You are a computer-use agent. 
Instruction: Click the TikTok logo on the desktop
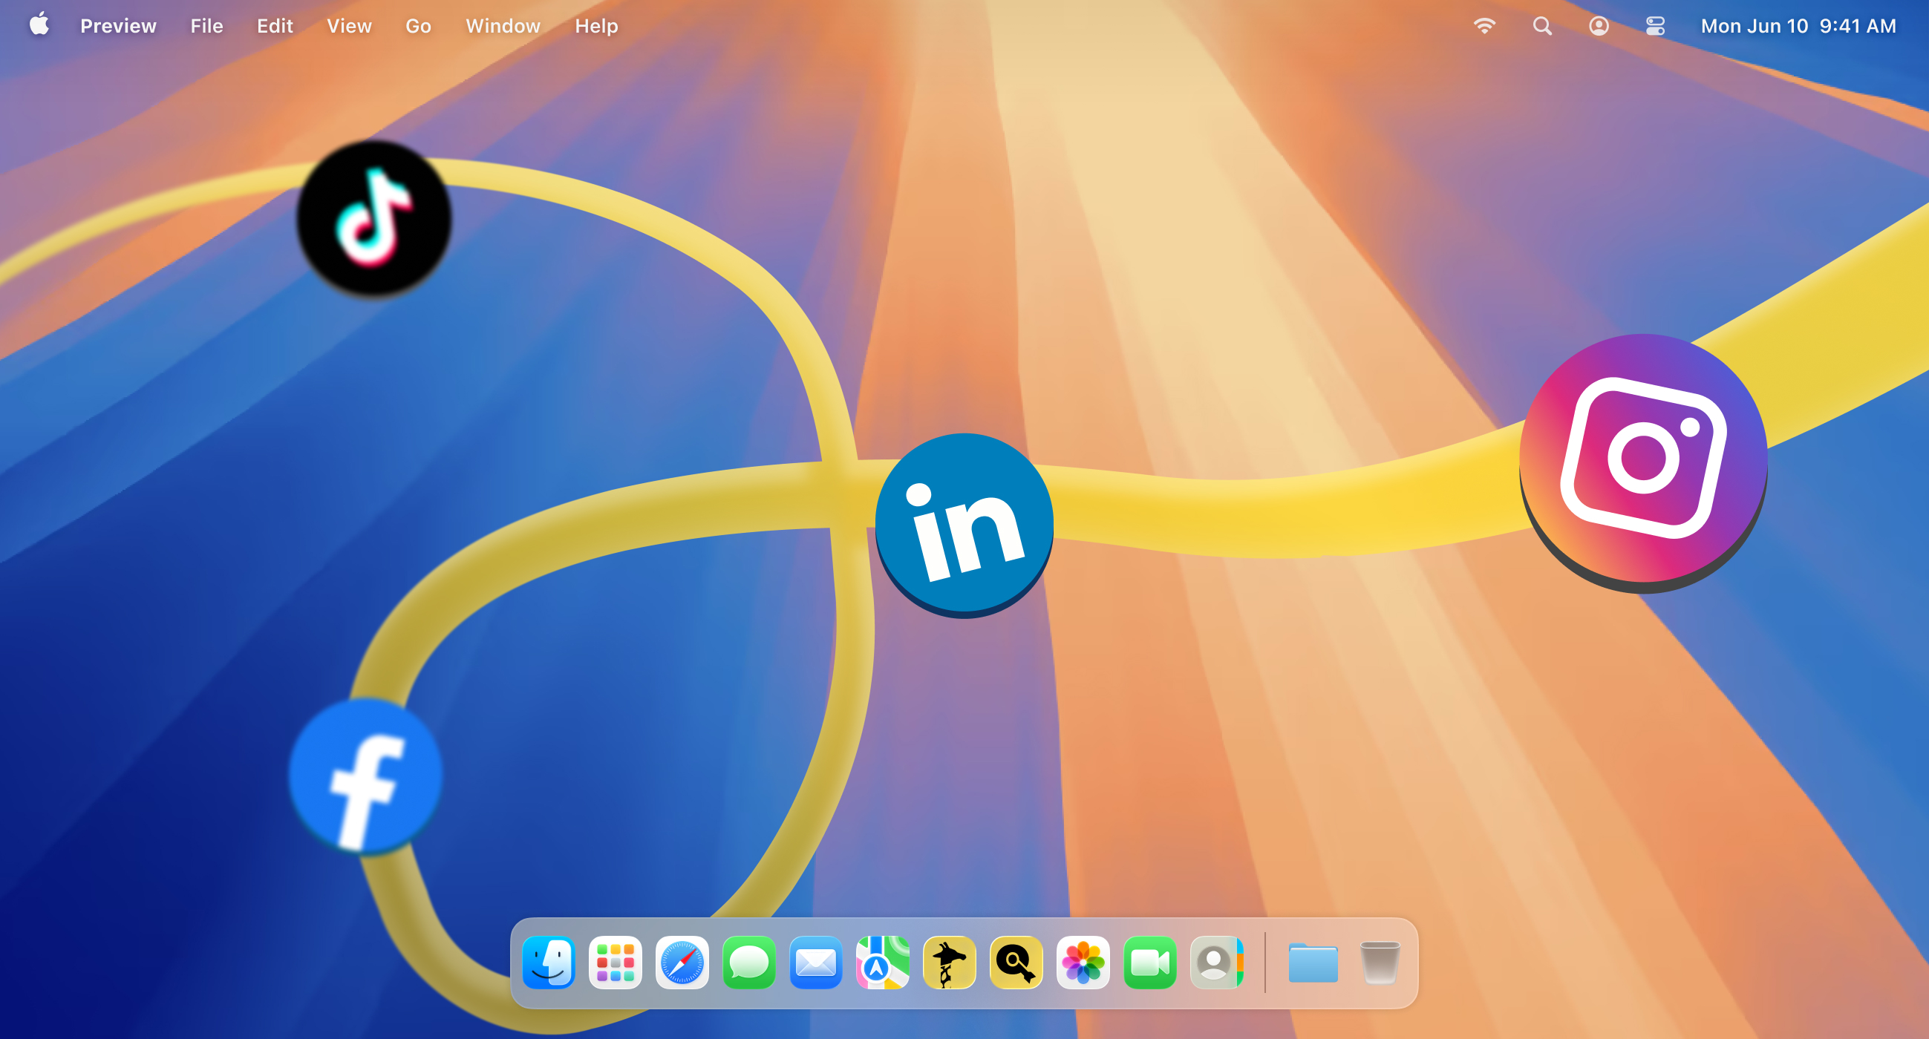pos(373,218)
